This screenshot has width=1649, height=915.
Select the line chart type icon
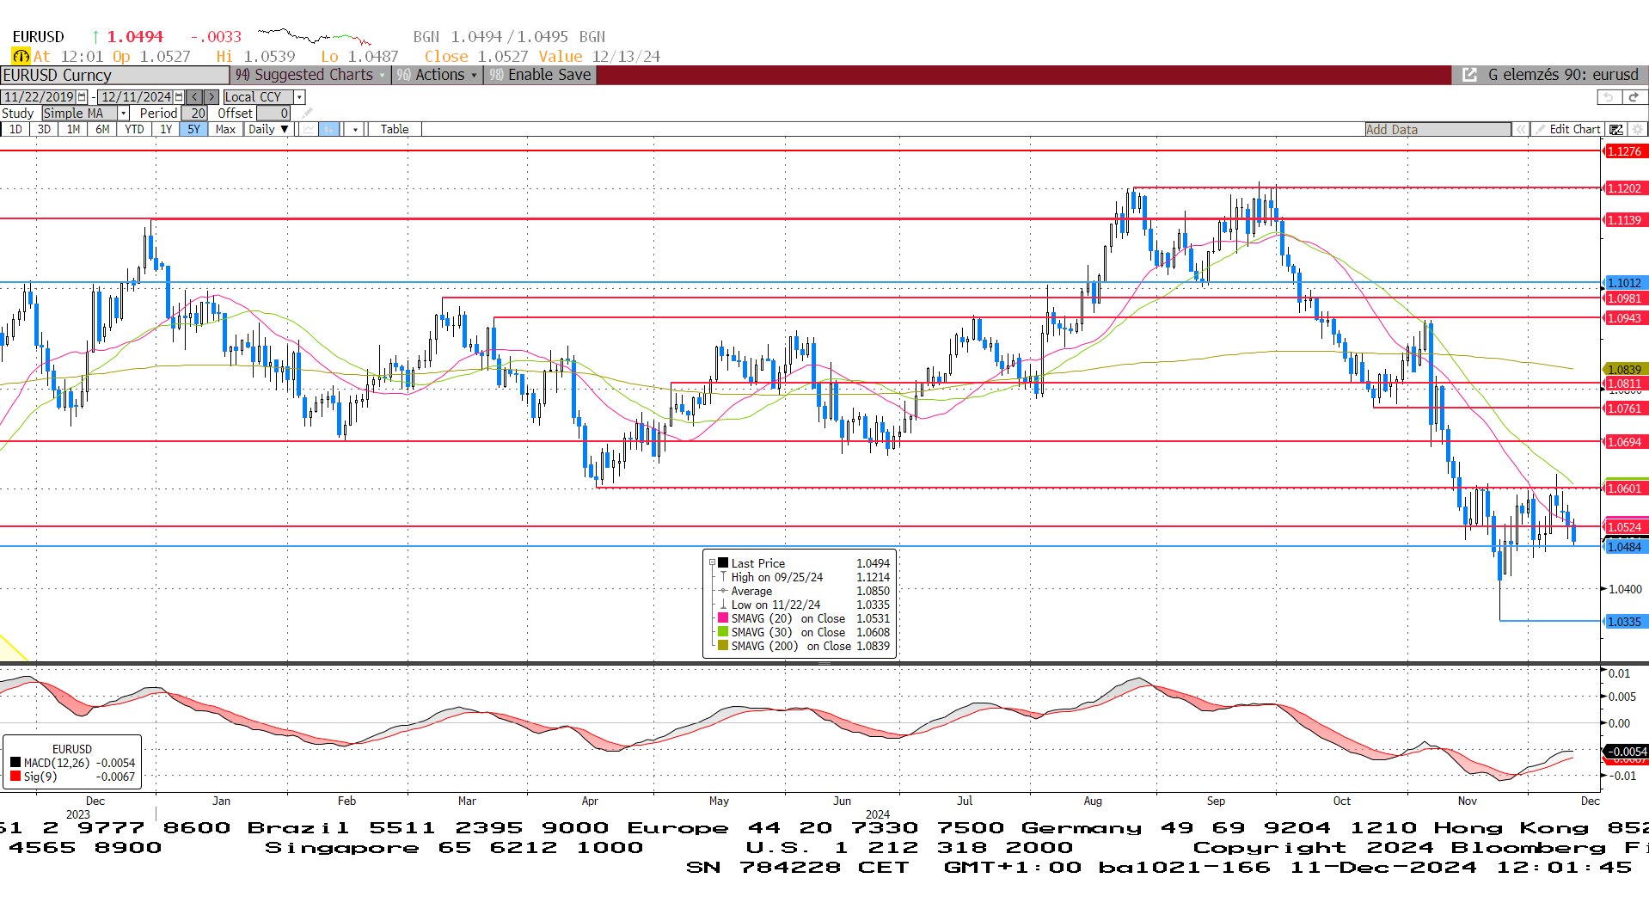point(308,129)
